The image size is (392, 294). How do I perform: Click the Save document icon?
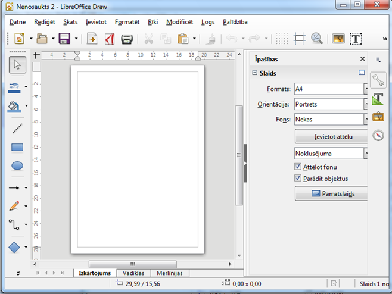tap(64, 39)
